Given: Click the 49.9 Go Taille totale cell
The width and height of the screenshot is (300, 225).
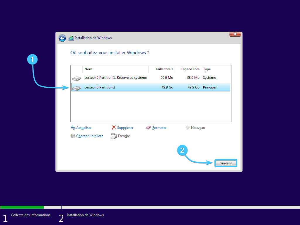Looking at the screenshot, I should pyautogui.click(x=167, y=87).
